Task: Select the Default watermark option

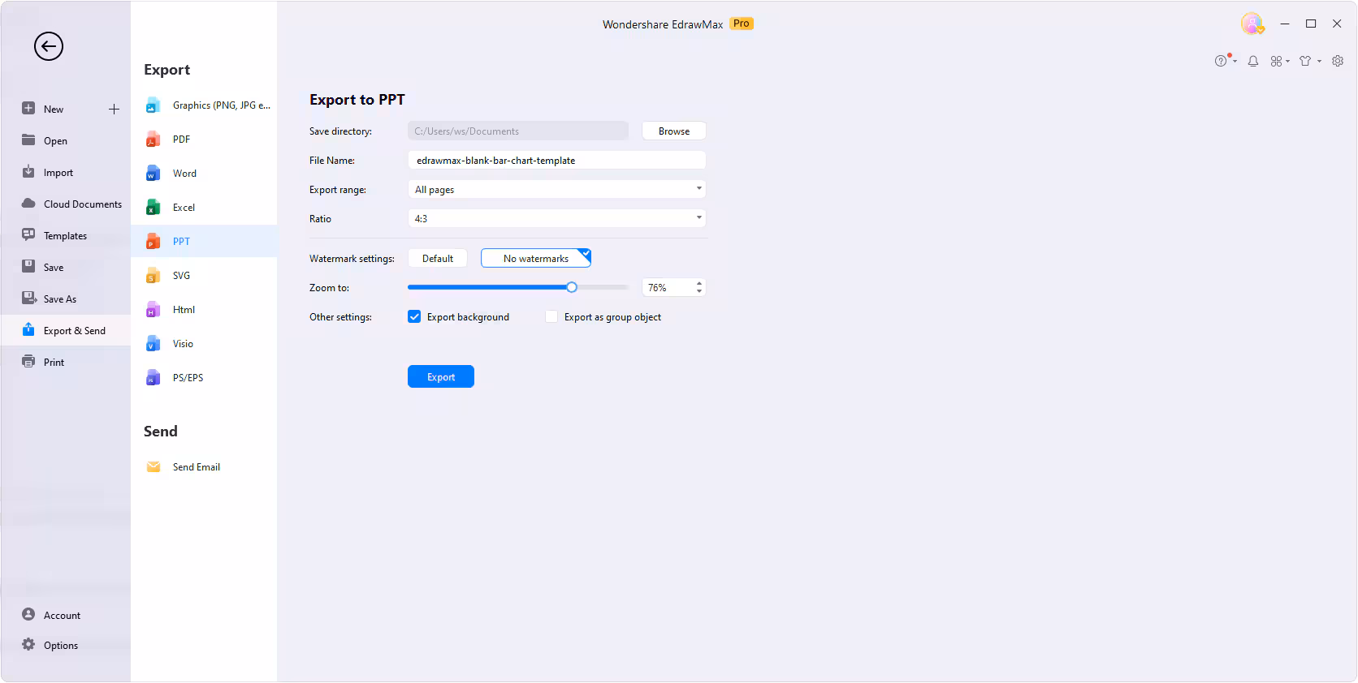Action: point(437,259)
